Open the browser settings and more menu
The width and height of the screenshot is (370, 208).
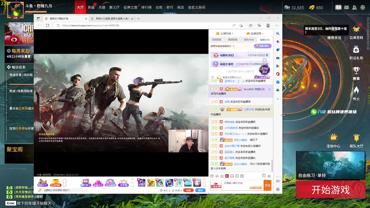277,25
